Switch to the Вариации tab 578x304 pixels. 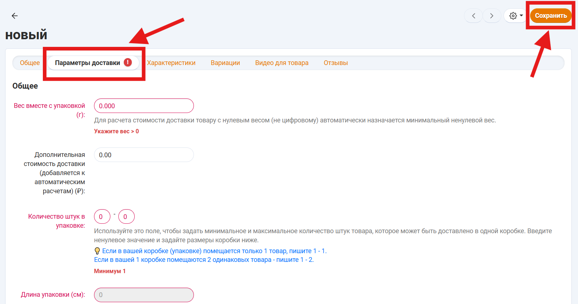coord(225,63)
